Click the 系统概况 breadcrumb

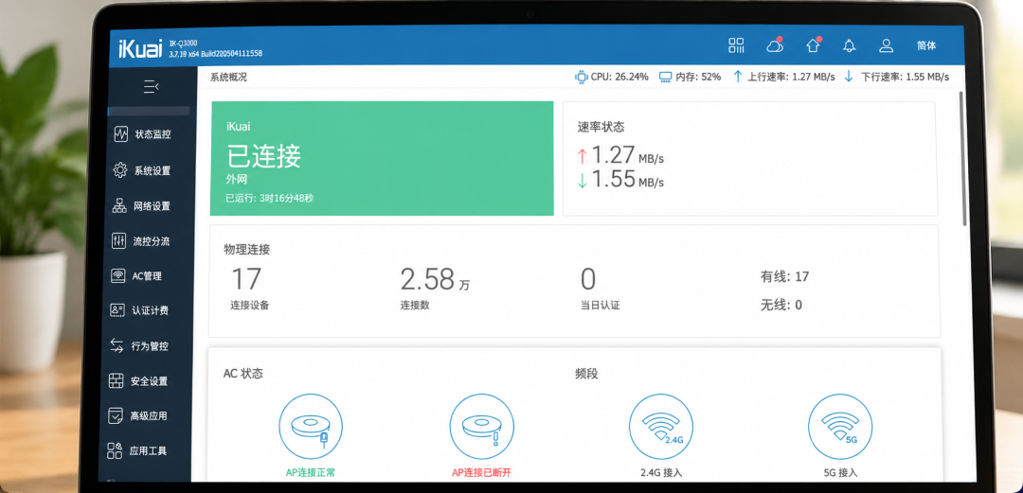[x=228, y=77]
